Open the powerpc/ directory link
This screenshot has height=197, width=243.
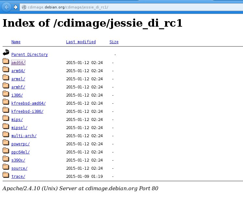[x=21, y=144]
